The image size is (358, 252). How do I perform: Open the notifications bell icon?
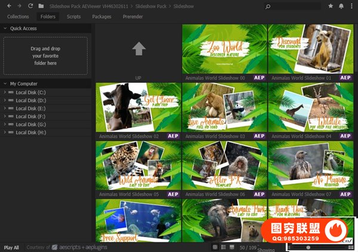coord(341,6)
